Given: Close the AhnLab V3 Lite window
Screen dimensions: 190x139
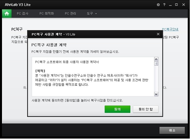Looking at the screenshot, I should [x=184, y=5].
